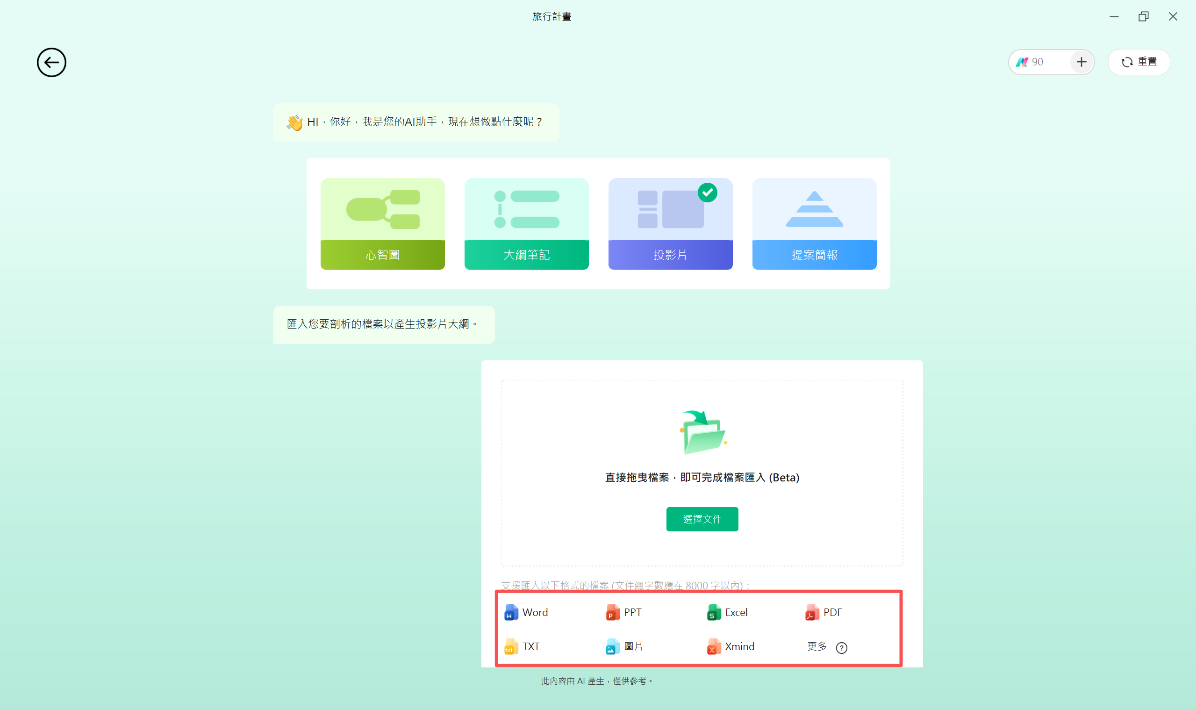Click the reset icon on 重置 button
1196x709 pixels.
coord(1128,62)
